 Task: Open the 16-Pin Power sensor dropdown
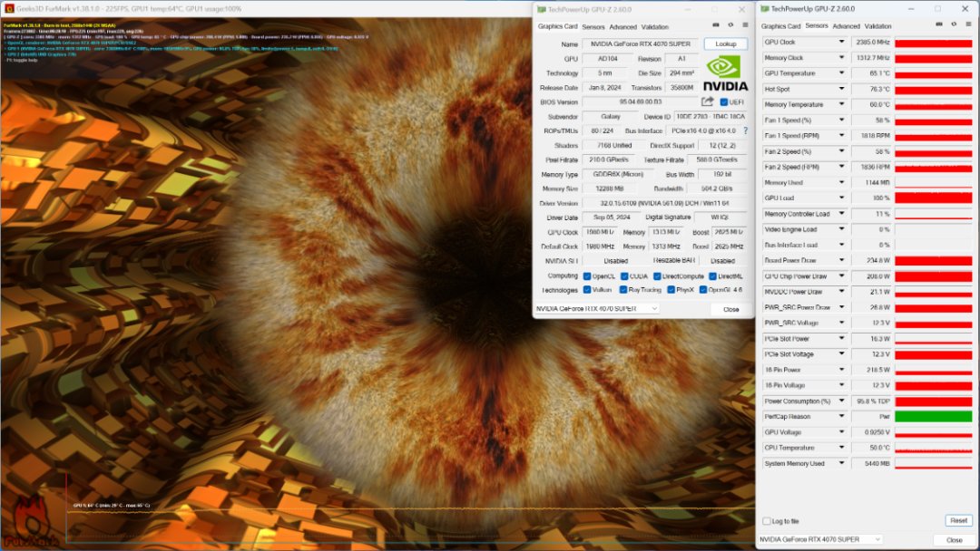(x=841, y=370)
